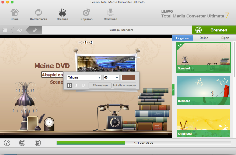Click the green Brennen button
This screenshot has height=155, width=236.
pyautogui.click(x=214, y=30)
